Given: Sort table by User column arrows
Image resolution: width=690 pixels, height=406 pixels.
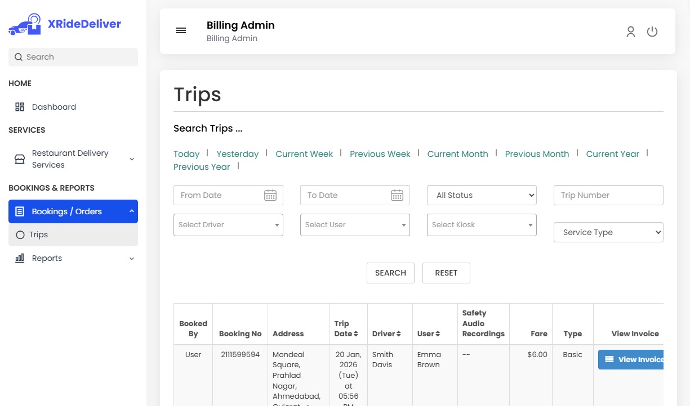Looking at the screenshot, I should [x=437, y=334].
